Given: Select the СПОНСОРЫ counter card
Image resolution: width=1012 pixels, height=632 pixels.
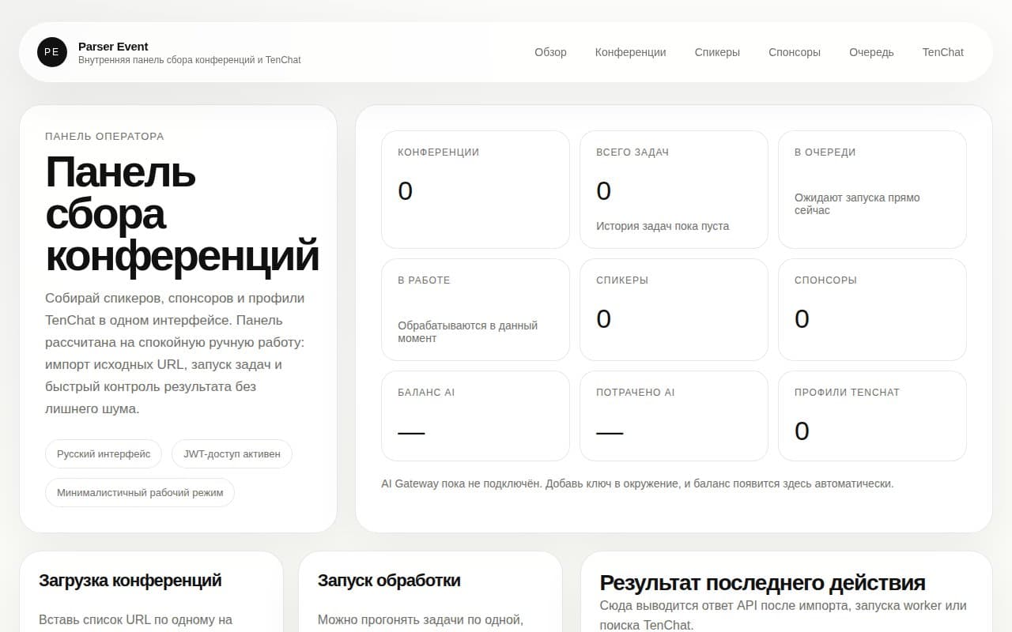Looking at the screenshot, I should click(872, 309).
